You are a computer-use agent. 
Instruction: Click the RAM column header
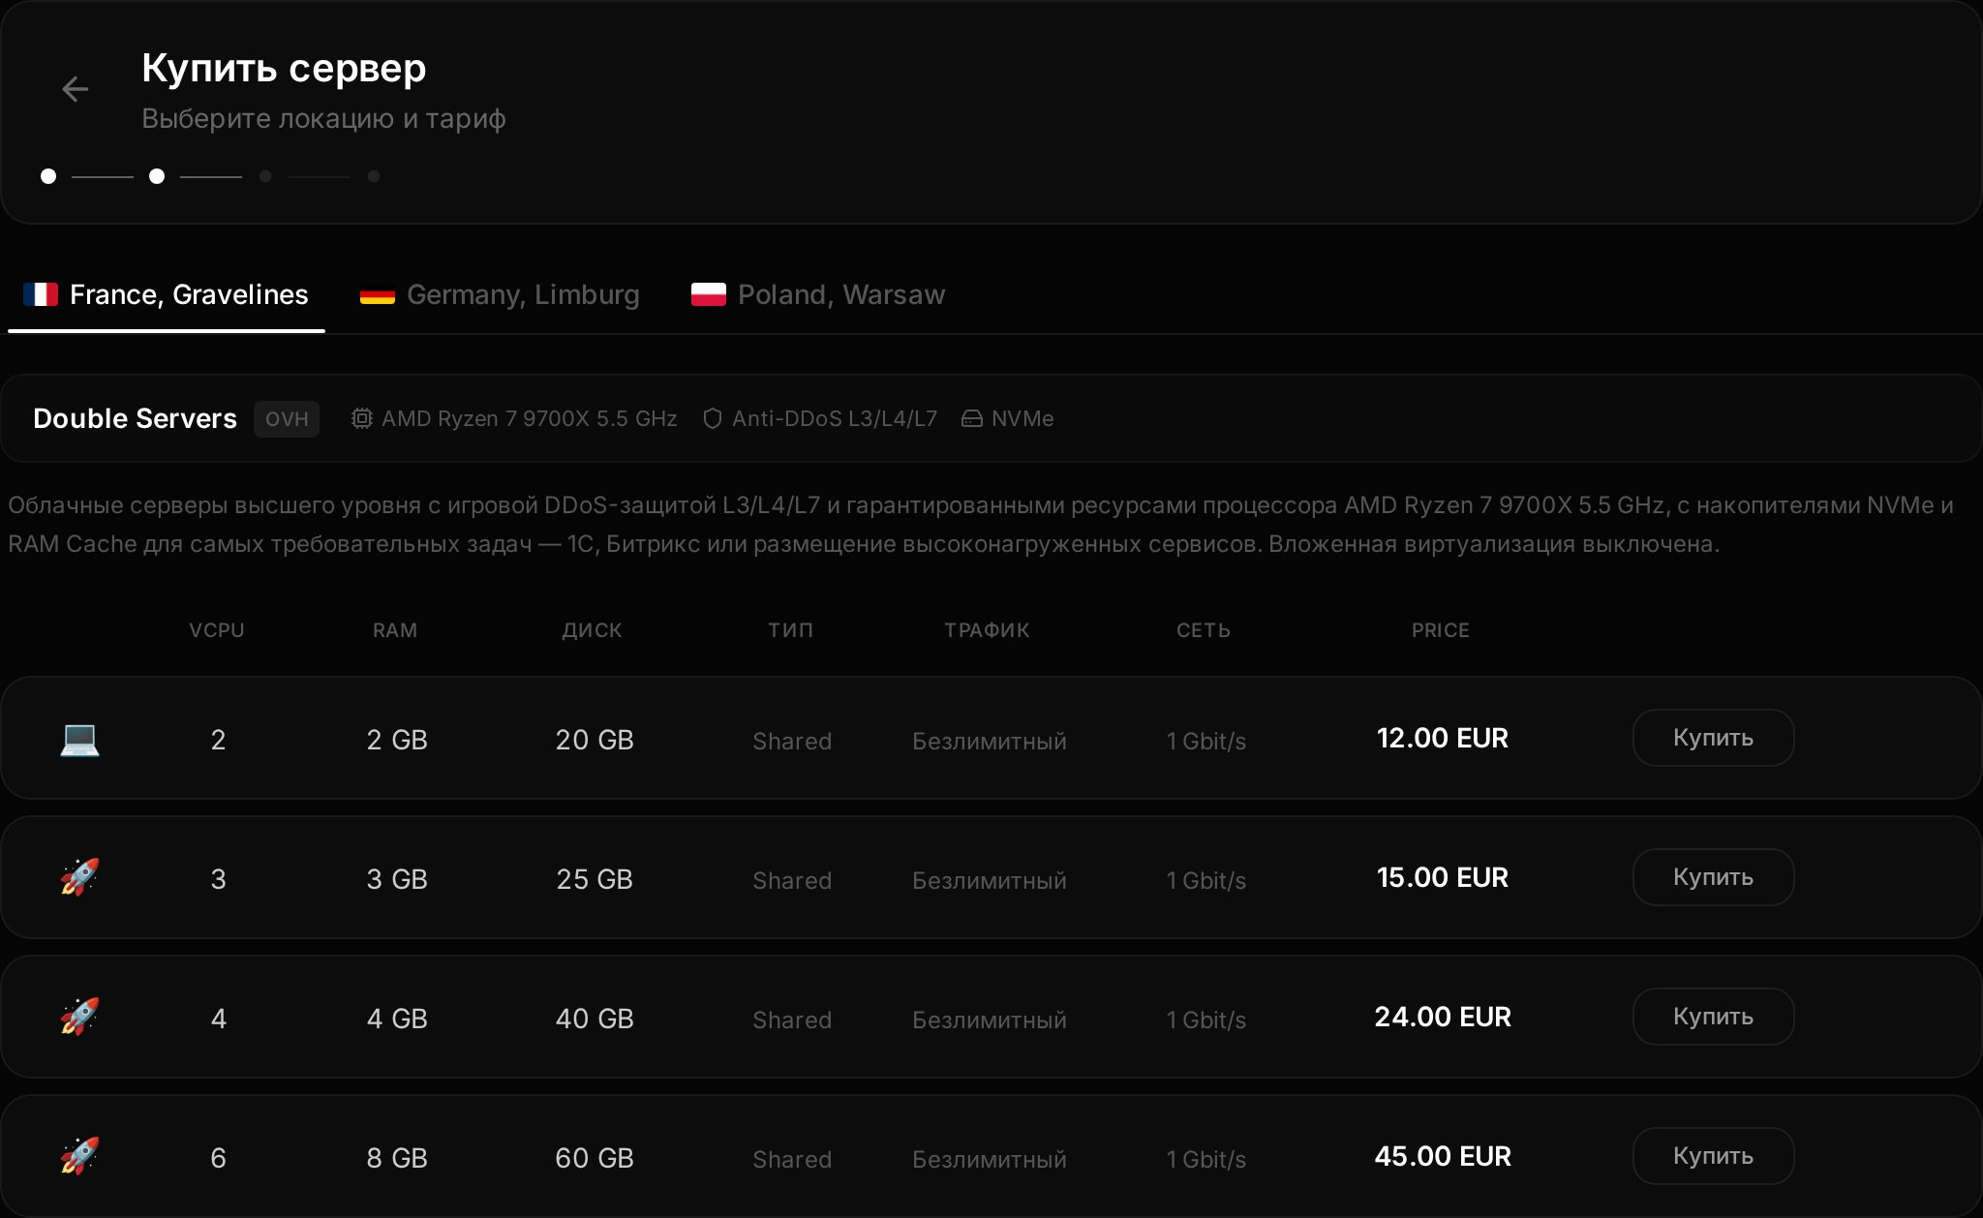click(395, 630)
